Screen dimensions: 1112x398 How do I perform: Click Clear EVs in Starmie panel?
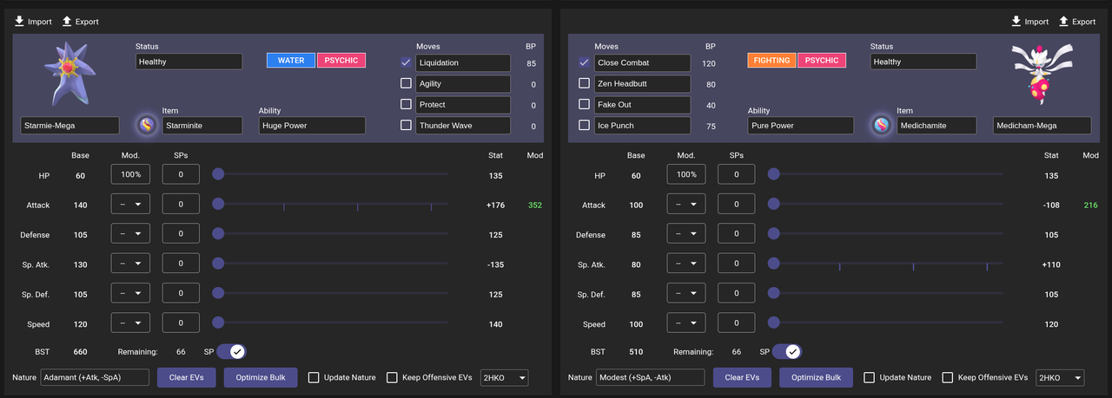point(186,377)
